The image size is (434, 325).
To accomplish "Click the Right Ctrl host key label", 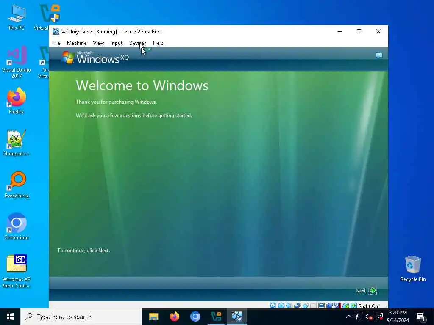I will [x=369, y=306].
